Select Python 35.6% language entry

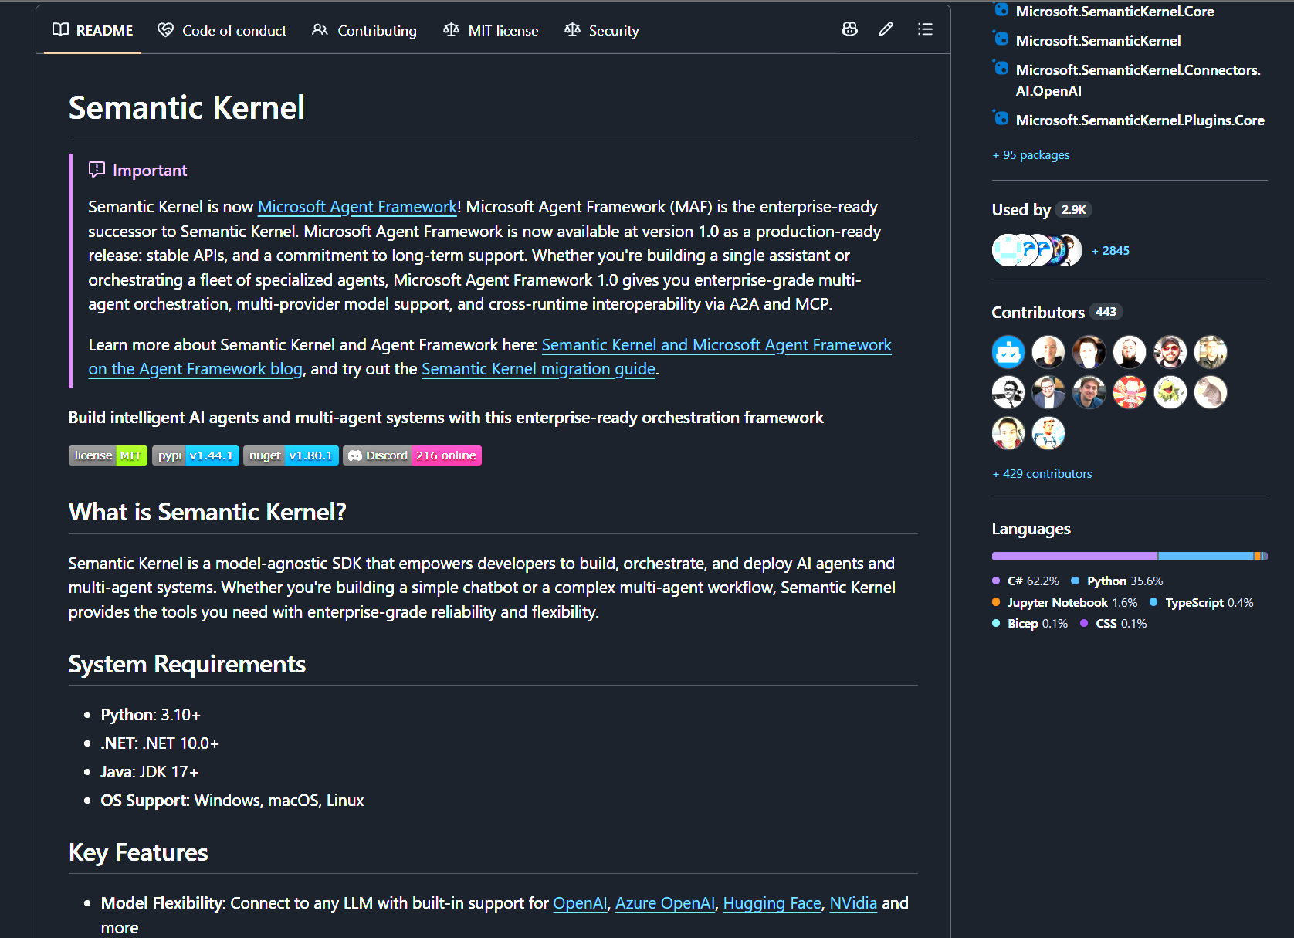pos(1117,581)
